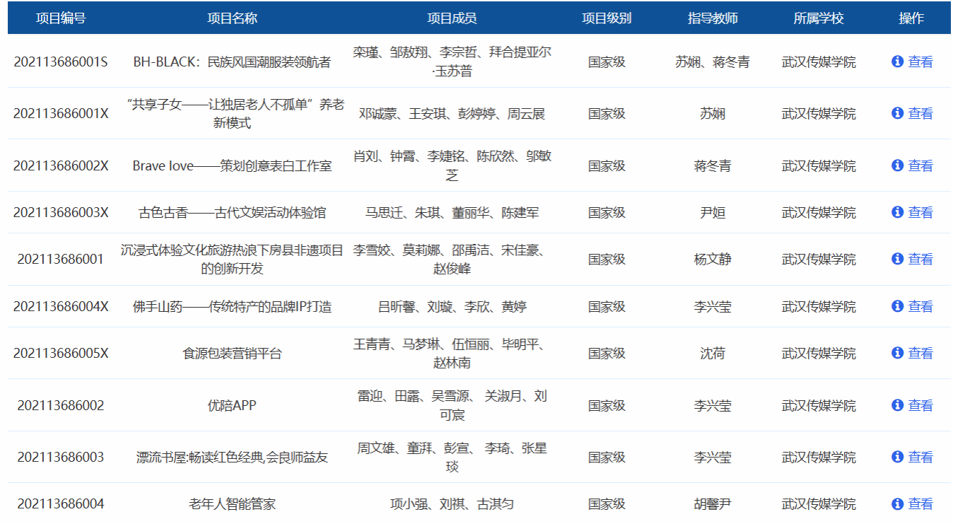Viewport: 953px width, 524px height.
Task: View details of BH-BLACK project via 查看
Action: pos(920,62)
